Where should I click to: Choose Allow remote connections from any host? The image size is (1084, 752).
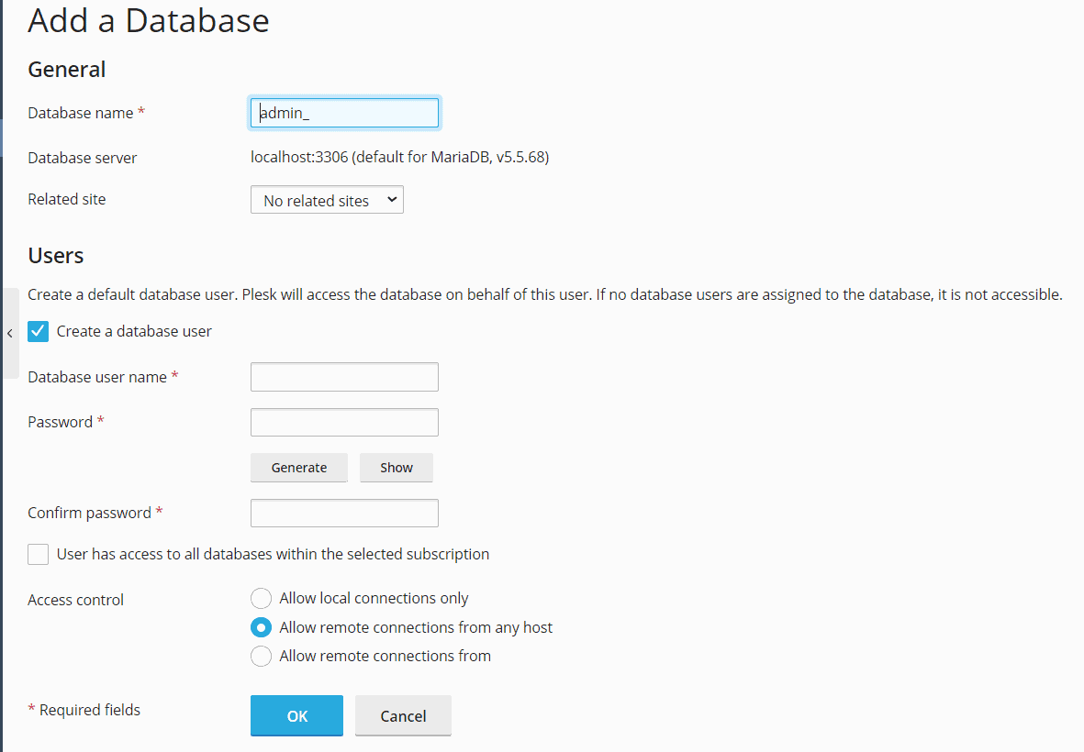pyautogui.click(x=262, y=627)
